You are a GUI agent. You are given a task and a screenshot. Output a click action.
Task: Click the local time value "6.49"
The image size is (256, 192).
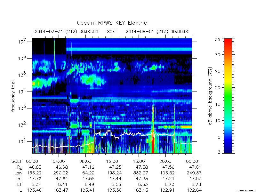(x=90, y=184)
